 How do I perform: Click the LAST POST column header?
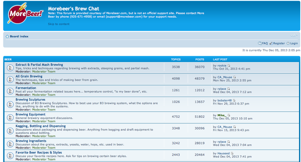220,59
